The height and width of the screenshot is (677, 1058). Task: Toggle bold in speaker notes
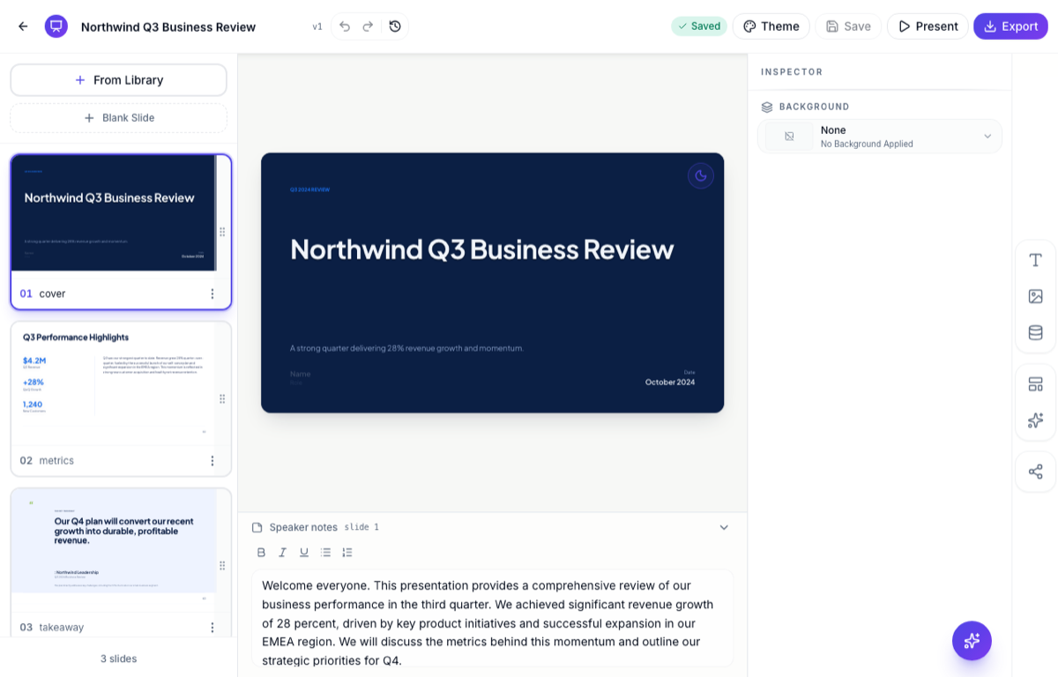tap(261, 553)
